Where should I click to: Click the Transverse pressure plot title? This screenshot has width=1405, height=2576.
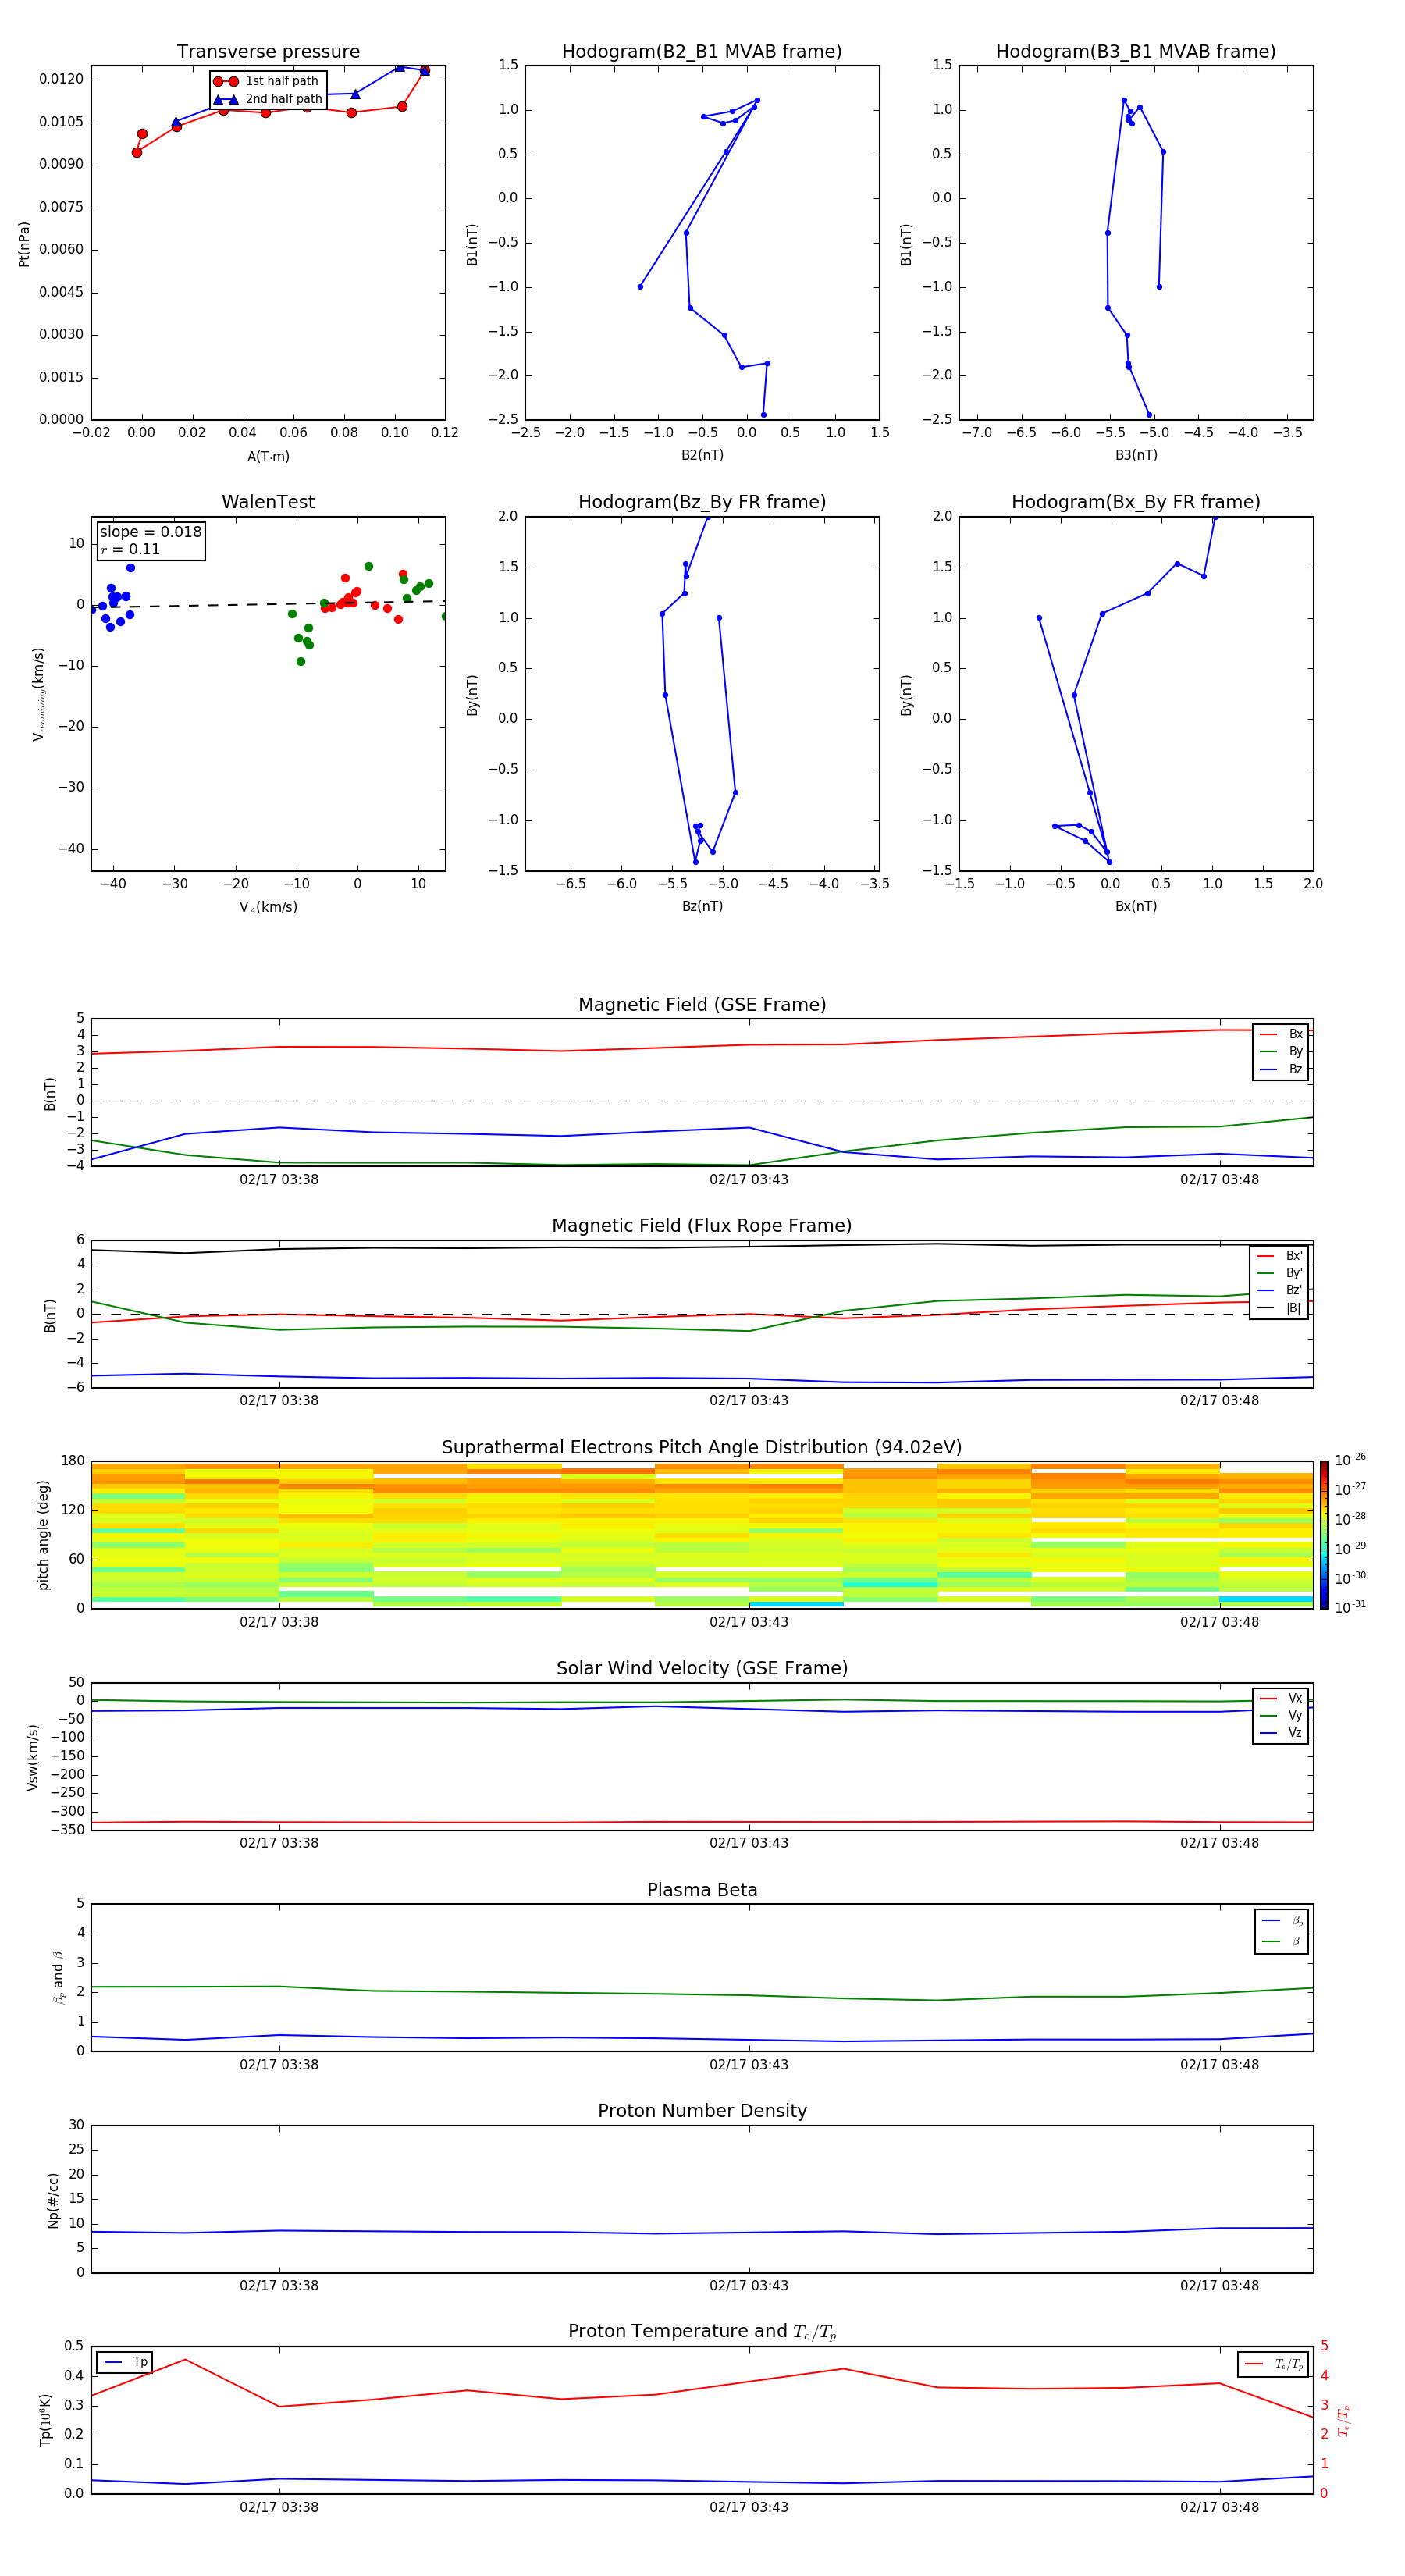[x=268, y=52]
